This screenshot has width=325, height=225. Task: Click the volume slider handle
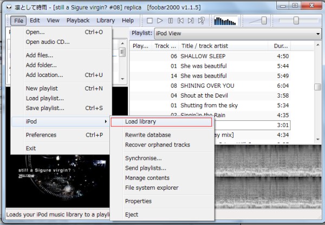[263, 21]
